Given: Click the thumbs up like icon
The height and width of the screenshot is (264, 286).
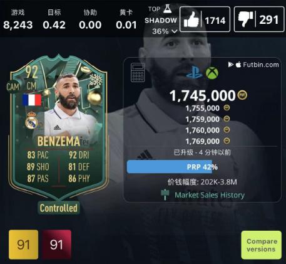Looking at the screenshot, I should click(x=191, y=19).
